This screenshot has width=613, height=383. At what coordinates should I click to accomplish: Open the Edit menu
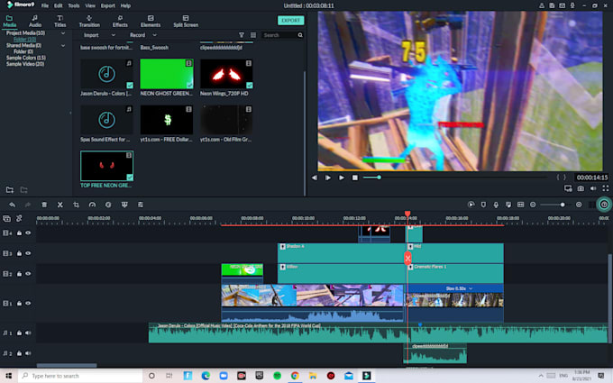coord(59,6)
